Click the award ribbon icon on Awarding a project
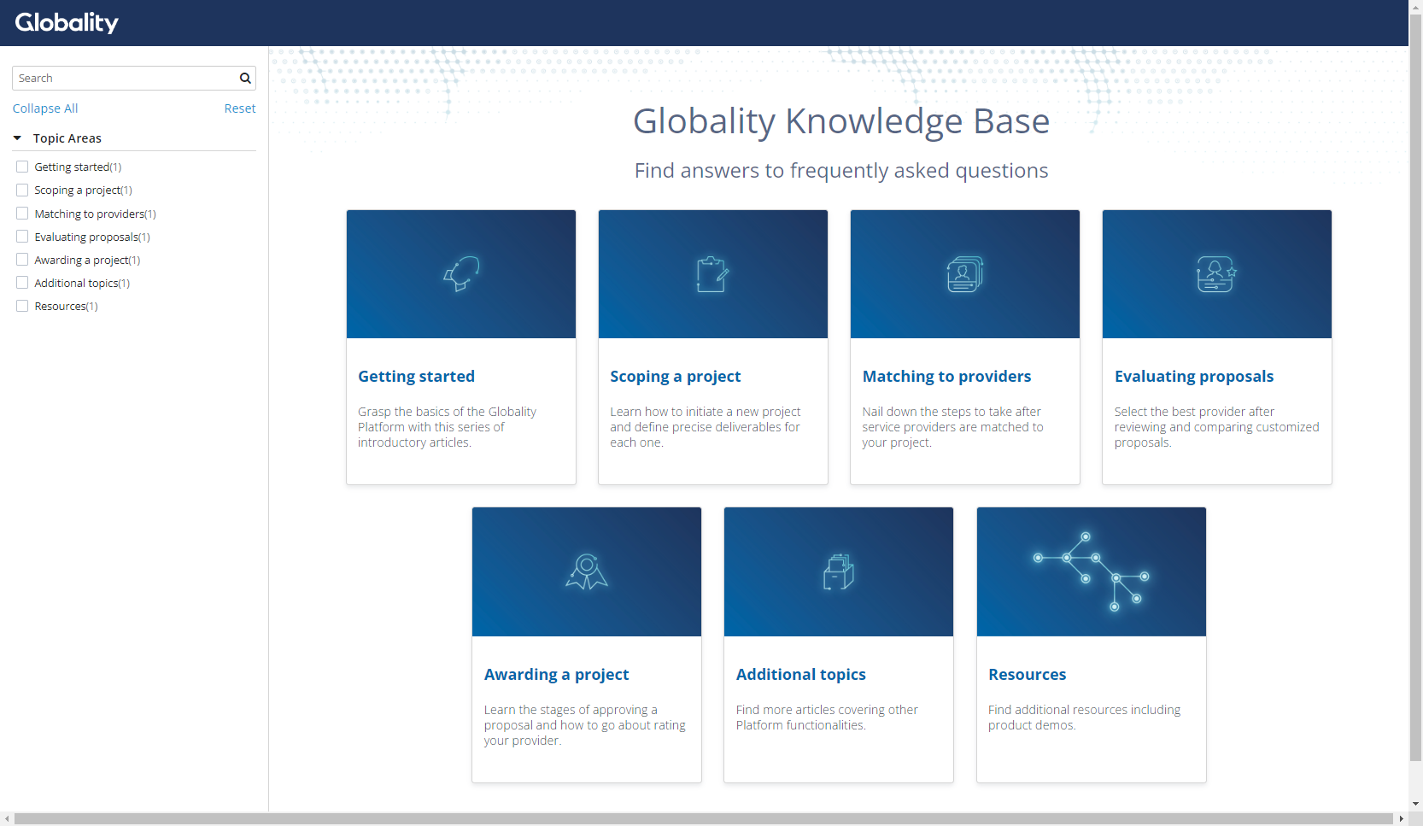 tap(586, 571)
